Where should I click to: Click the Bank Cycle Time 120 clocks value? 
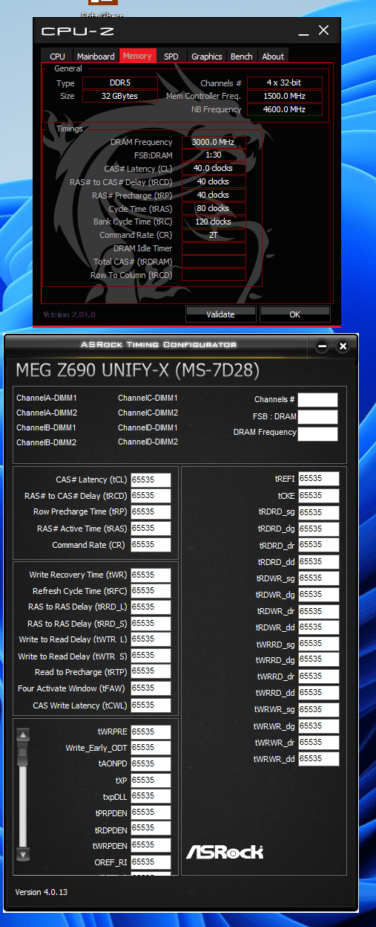click(x=214, y=222)
